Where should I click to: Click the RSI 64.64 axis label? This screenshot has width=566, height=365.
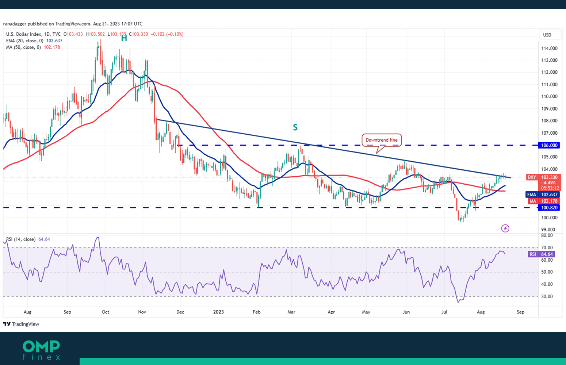541,254
